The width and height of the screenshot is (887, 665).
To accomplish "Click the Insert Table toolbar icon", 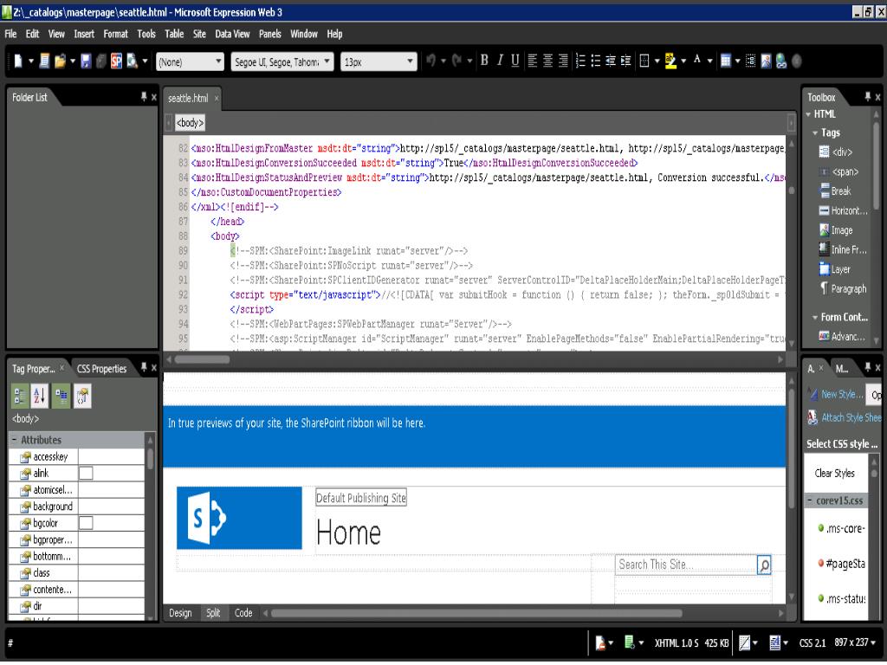I will click(726, 61).
